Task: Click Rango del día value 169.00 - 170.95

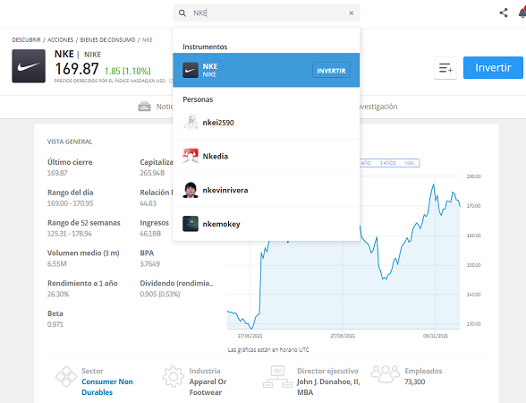Action: coord(71,203)
